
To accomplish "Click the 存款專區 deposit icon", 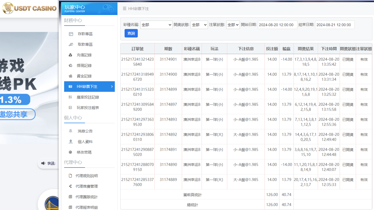I will point(71,34).
